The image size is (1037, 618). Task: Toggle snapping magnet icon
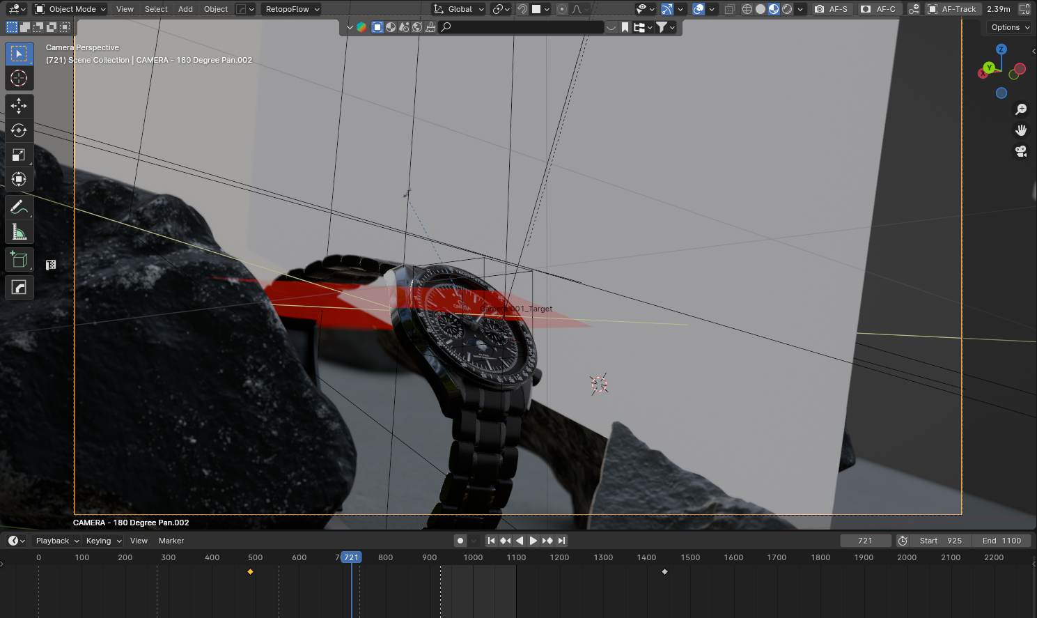tap(522, 9)
